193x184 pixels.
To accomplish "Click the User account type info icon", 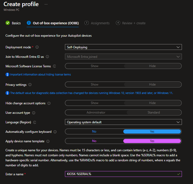I will [34, 113].
